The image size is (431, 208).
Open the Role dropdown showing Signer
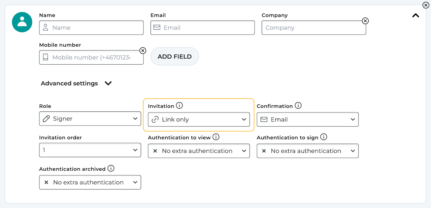click(x=90, y=118)
